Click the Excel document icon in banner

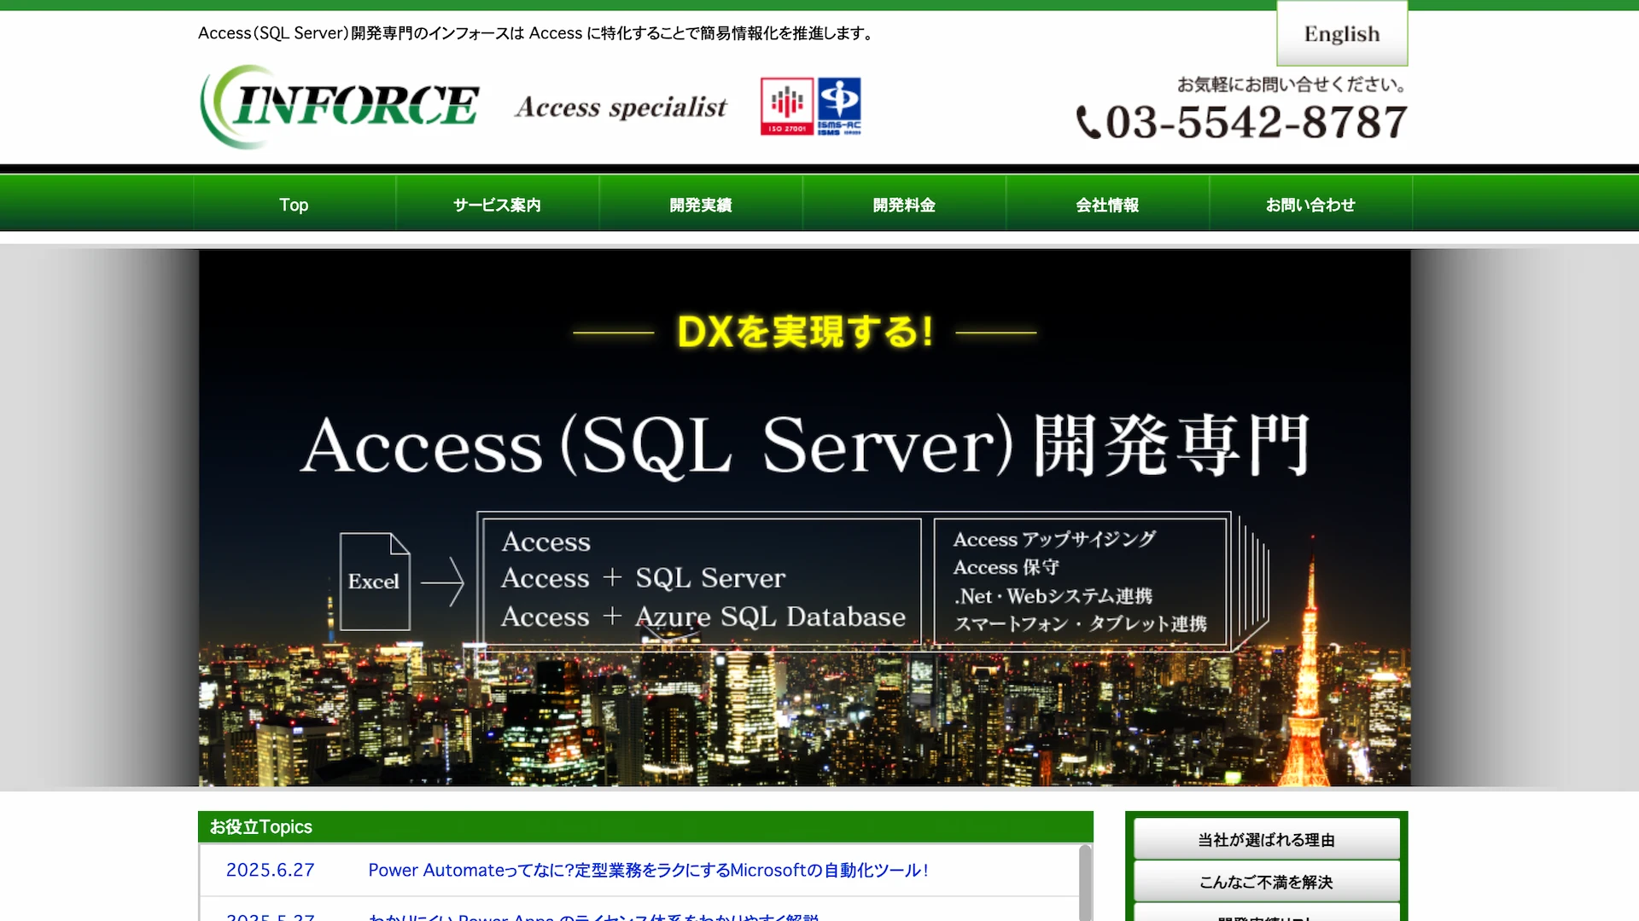[375, 582]
